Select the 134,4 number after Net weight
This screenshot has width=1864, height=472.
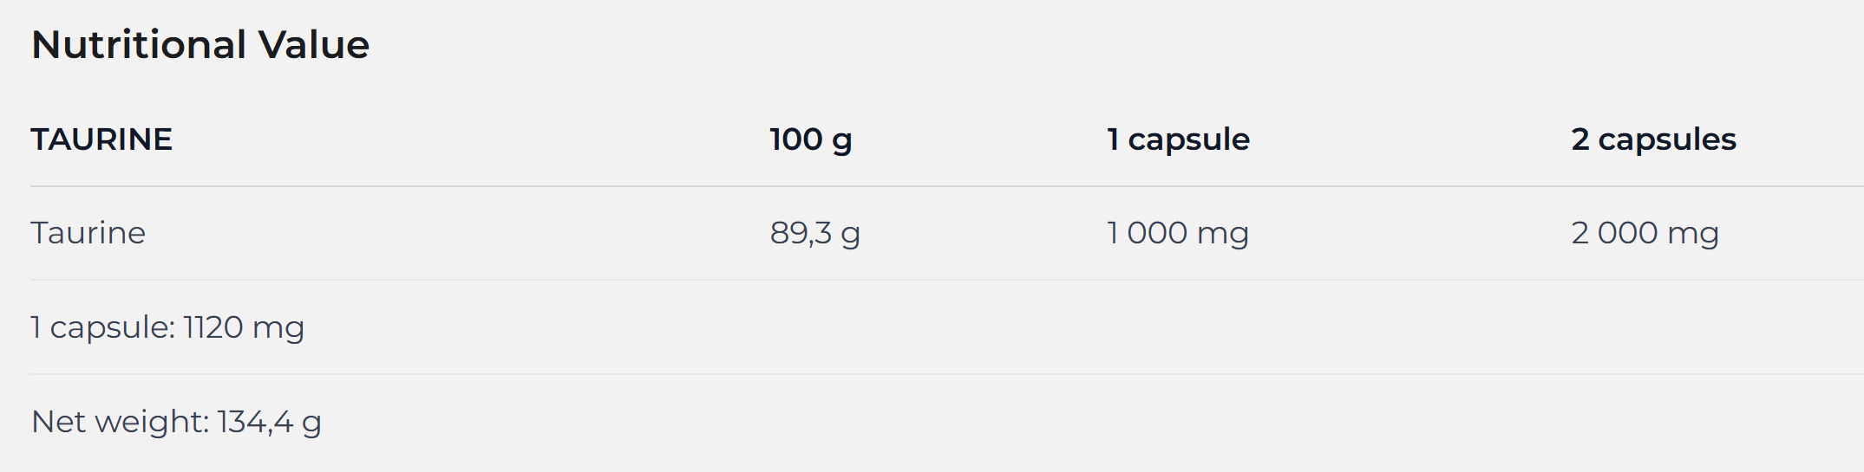[x=255, y=422]
